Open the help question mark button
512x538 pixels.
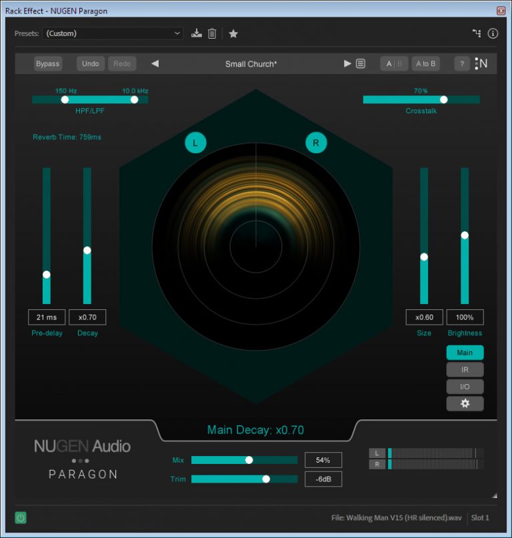coord(462,64)
